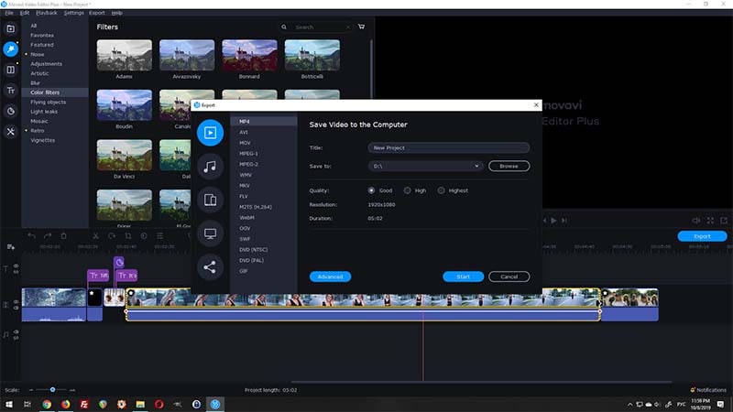733x412 pixels.
Task: Click the Notifications link in status bar
Action: coord(708,390)
